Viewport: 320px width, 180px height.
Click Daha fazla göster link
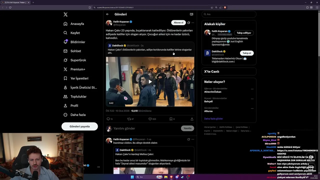[213, 119]
